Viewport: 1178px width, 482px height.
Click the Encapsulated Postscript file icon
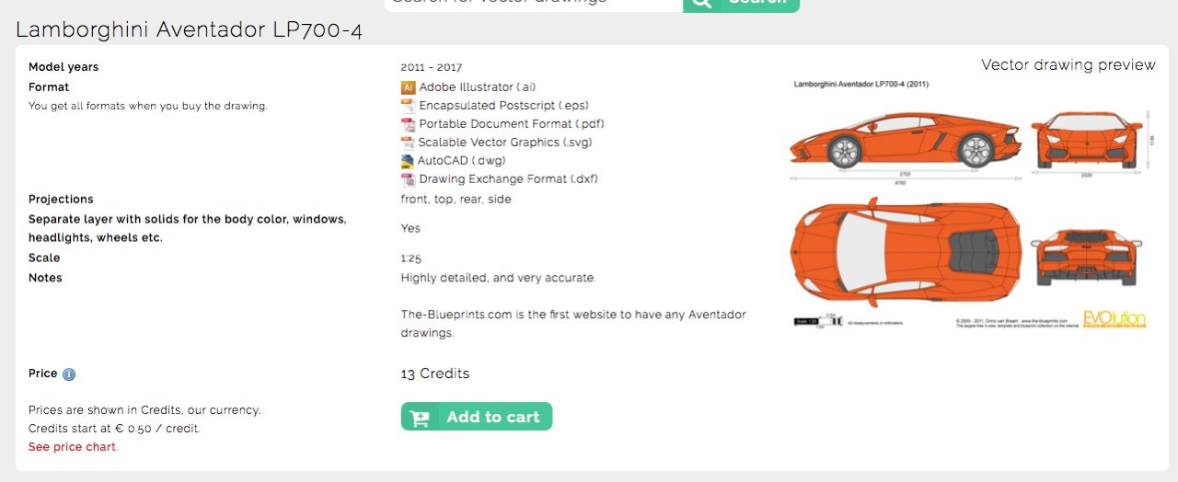(408, 106)
